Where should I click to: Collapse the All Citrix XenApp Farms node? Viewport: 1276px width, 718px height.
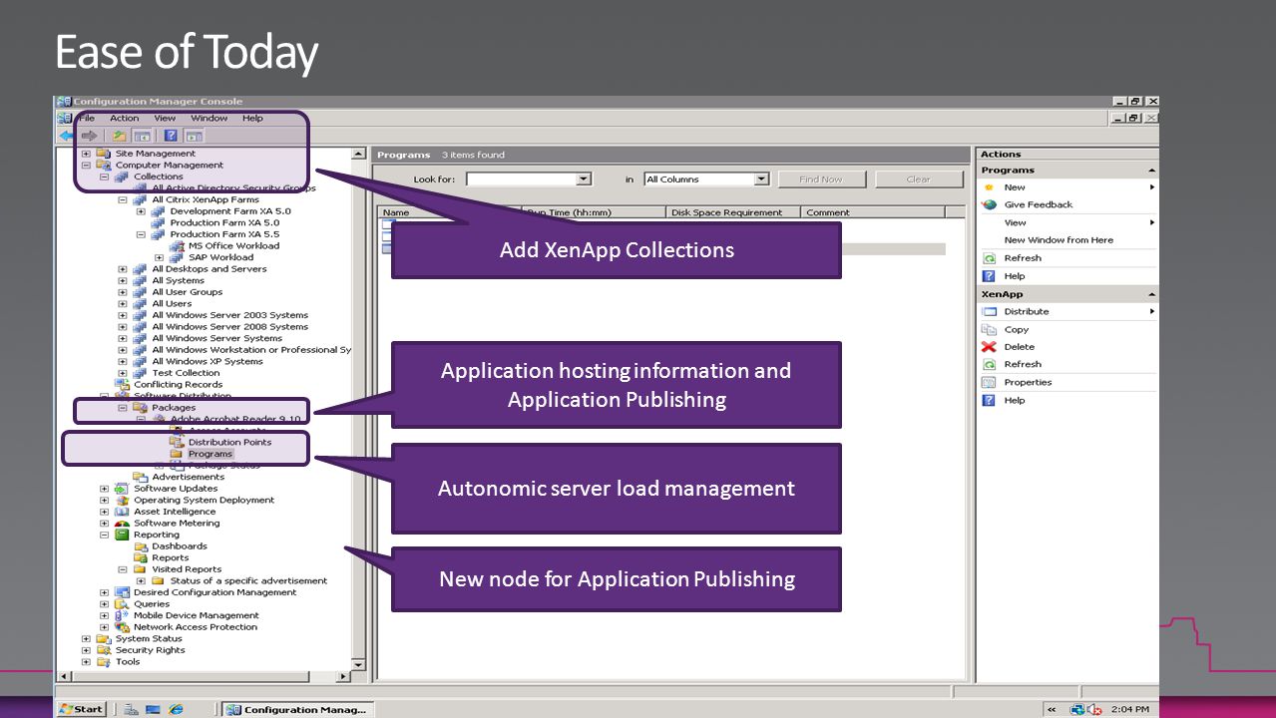pos(123,199)
